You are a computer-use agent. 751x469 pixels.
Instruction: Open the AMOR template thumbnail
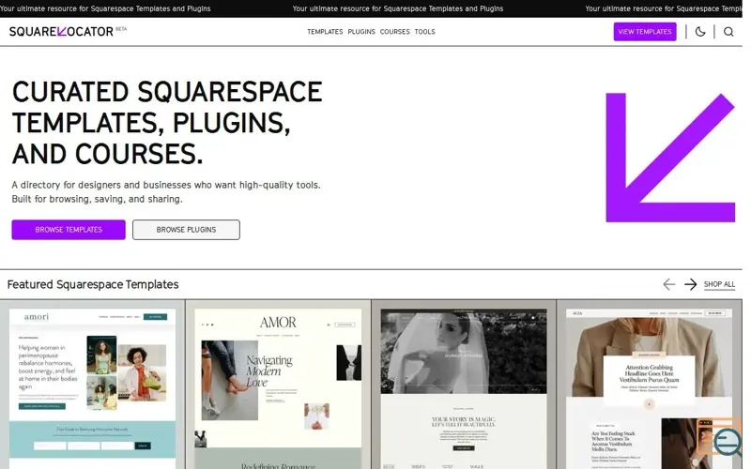[278, 388]
